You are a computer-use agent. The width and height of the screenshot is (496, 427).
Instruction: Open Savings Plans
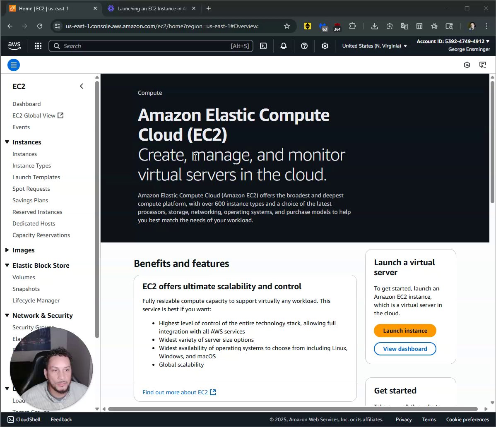30,200
